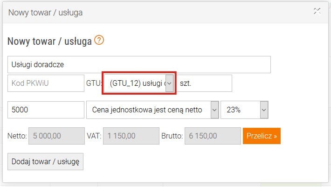Click the product name field 'Usługi doradcze'
331x187 pixels.
139,64
